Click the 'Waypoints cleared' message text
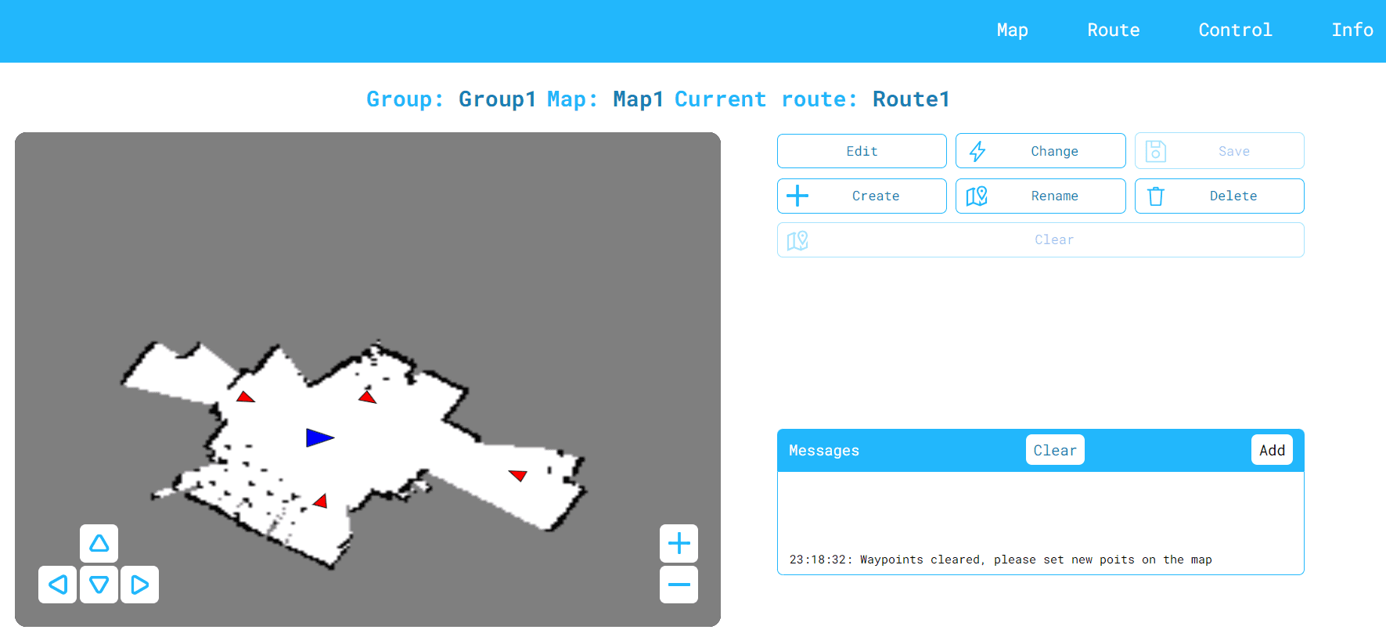Viewport: 1386px width, 637px height. click(1000, 560)
